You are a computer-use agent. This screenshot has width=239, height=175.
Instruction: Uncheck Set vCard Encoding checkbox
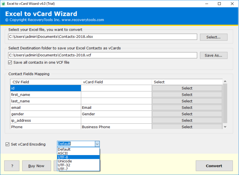pyautogui.click(x=7, y=144)
